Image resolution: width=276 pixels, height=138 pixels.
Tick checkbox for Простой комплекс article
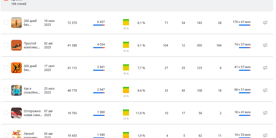coord(6,45)
